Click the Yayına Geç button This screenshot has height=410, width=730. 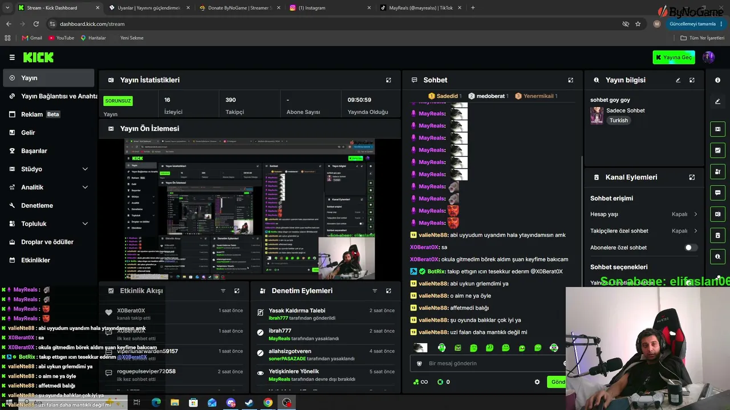point(674,58)
